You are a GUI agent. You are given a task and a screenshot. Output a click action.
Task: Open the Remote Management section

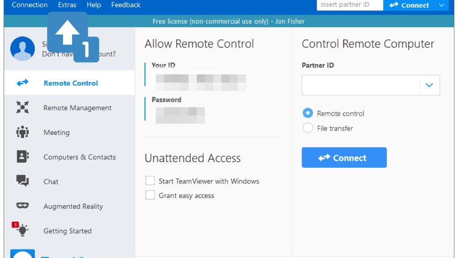tap(69, 107)
